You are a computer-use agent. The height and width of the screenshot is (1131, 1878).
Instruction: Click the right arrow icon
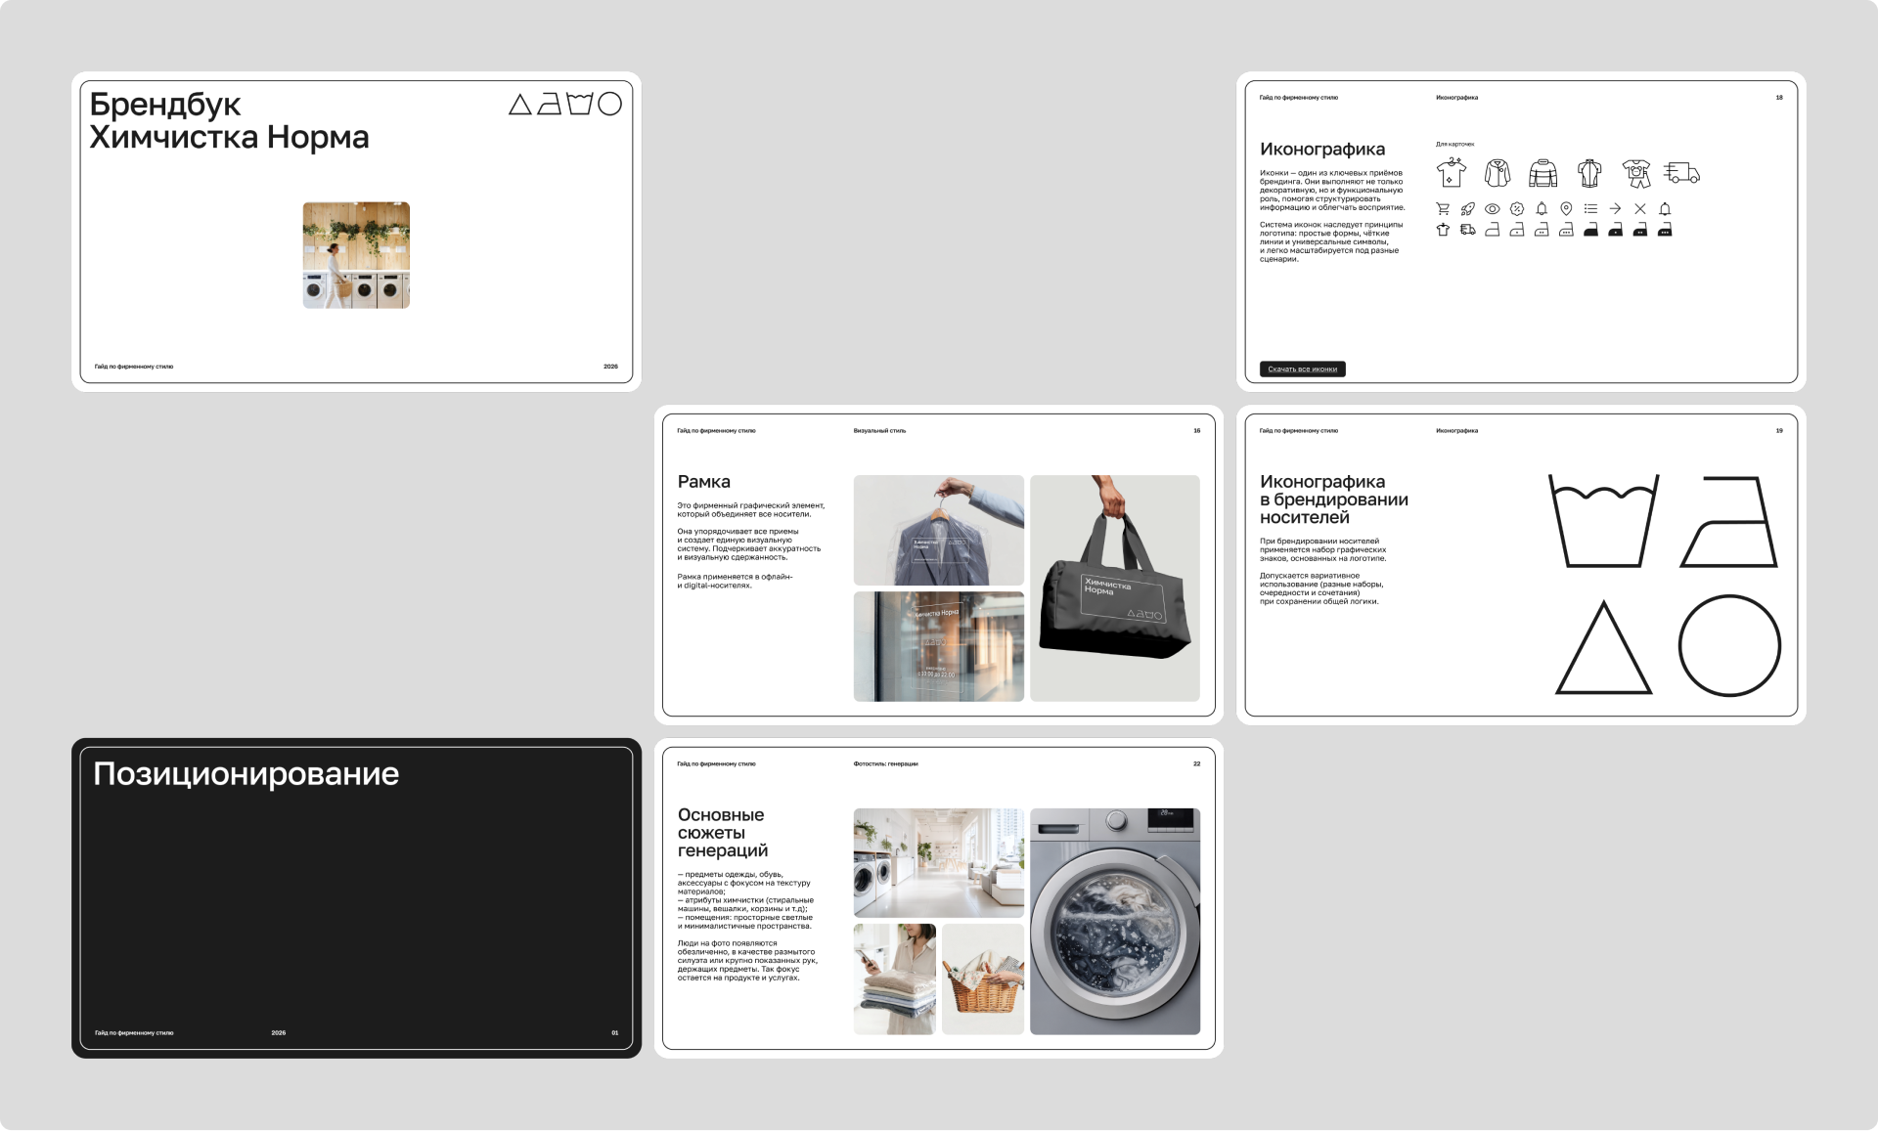(1615, 209)
